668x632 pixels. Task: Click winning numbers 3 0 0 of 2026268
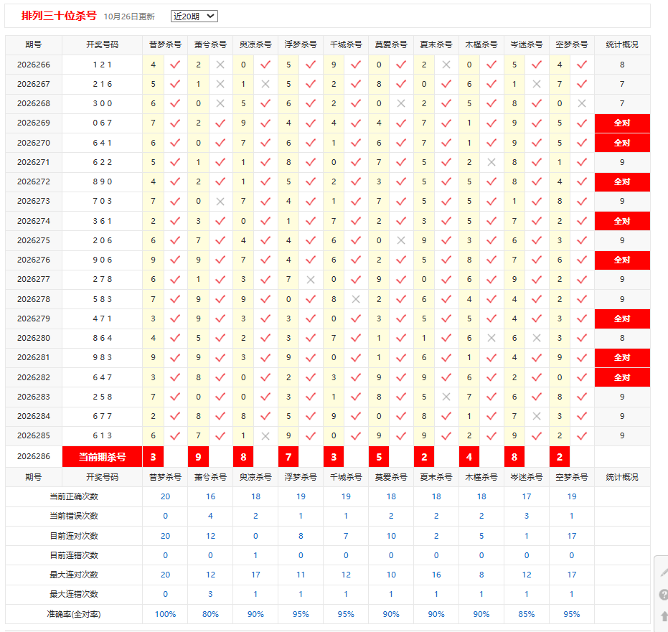point(102,103)
